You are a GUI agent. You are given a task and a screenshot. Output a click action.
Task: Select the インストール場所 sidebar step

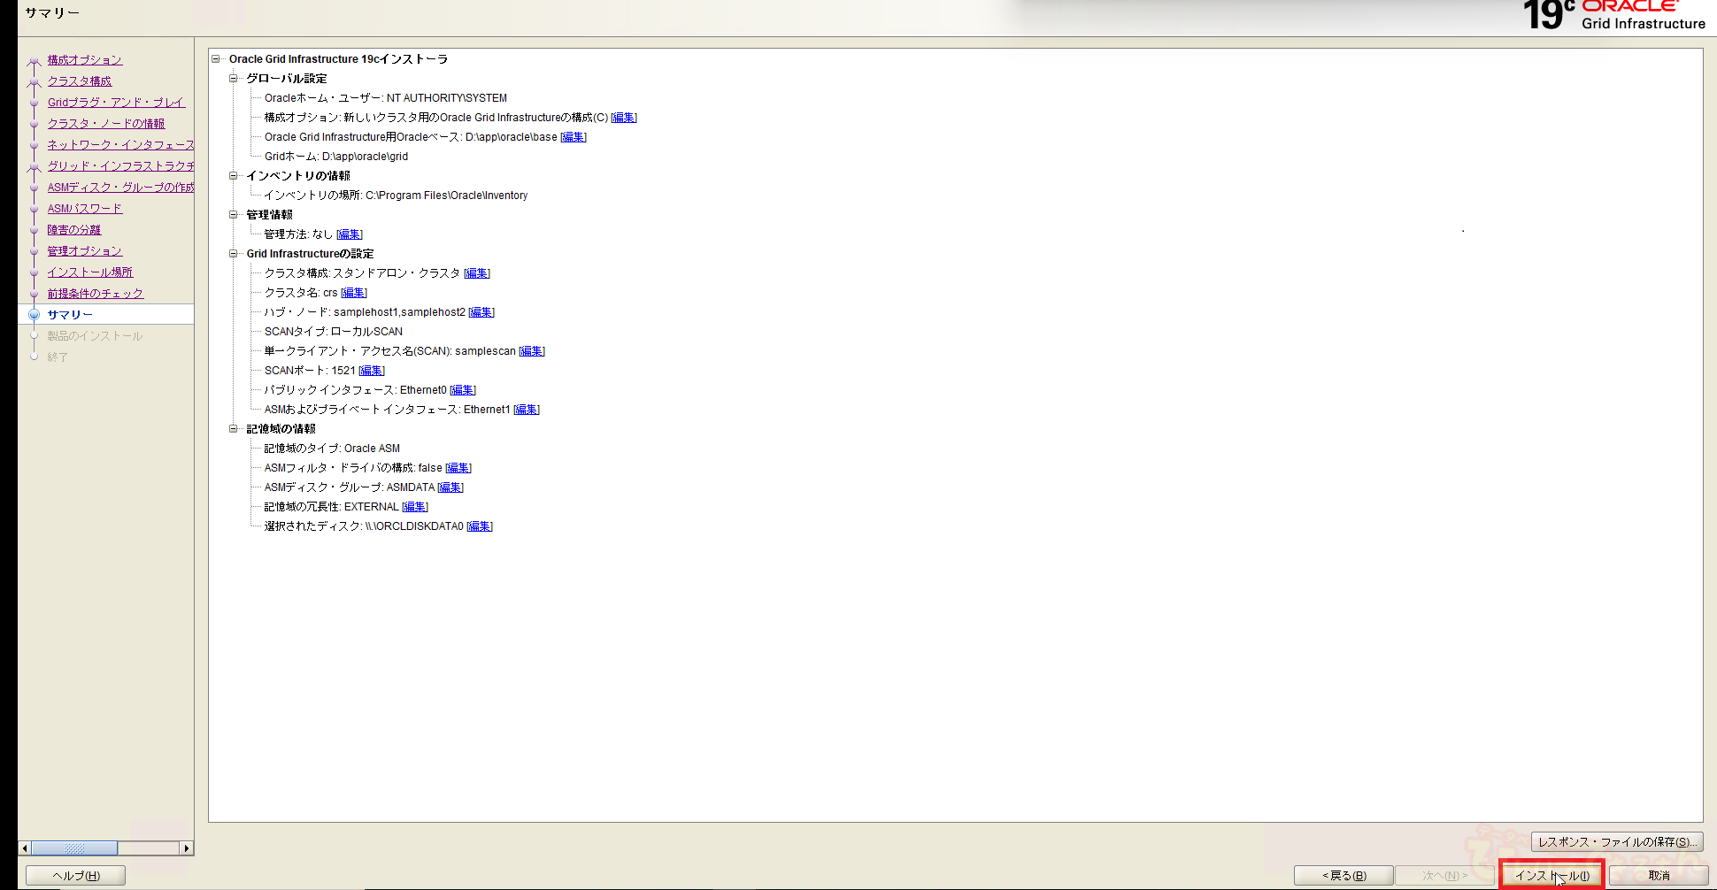click(90, 272)
